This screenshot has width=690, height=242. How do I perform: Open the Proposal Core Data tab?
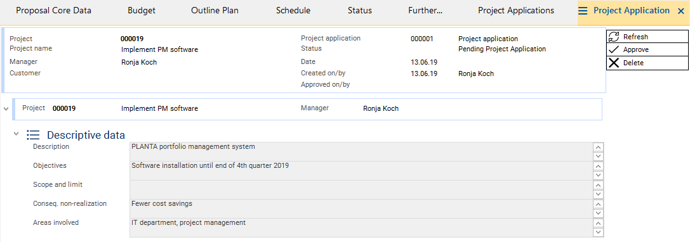click(54, 11)
